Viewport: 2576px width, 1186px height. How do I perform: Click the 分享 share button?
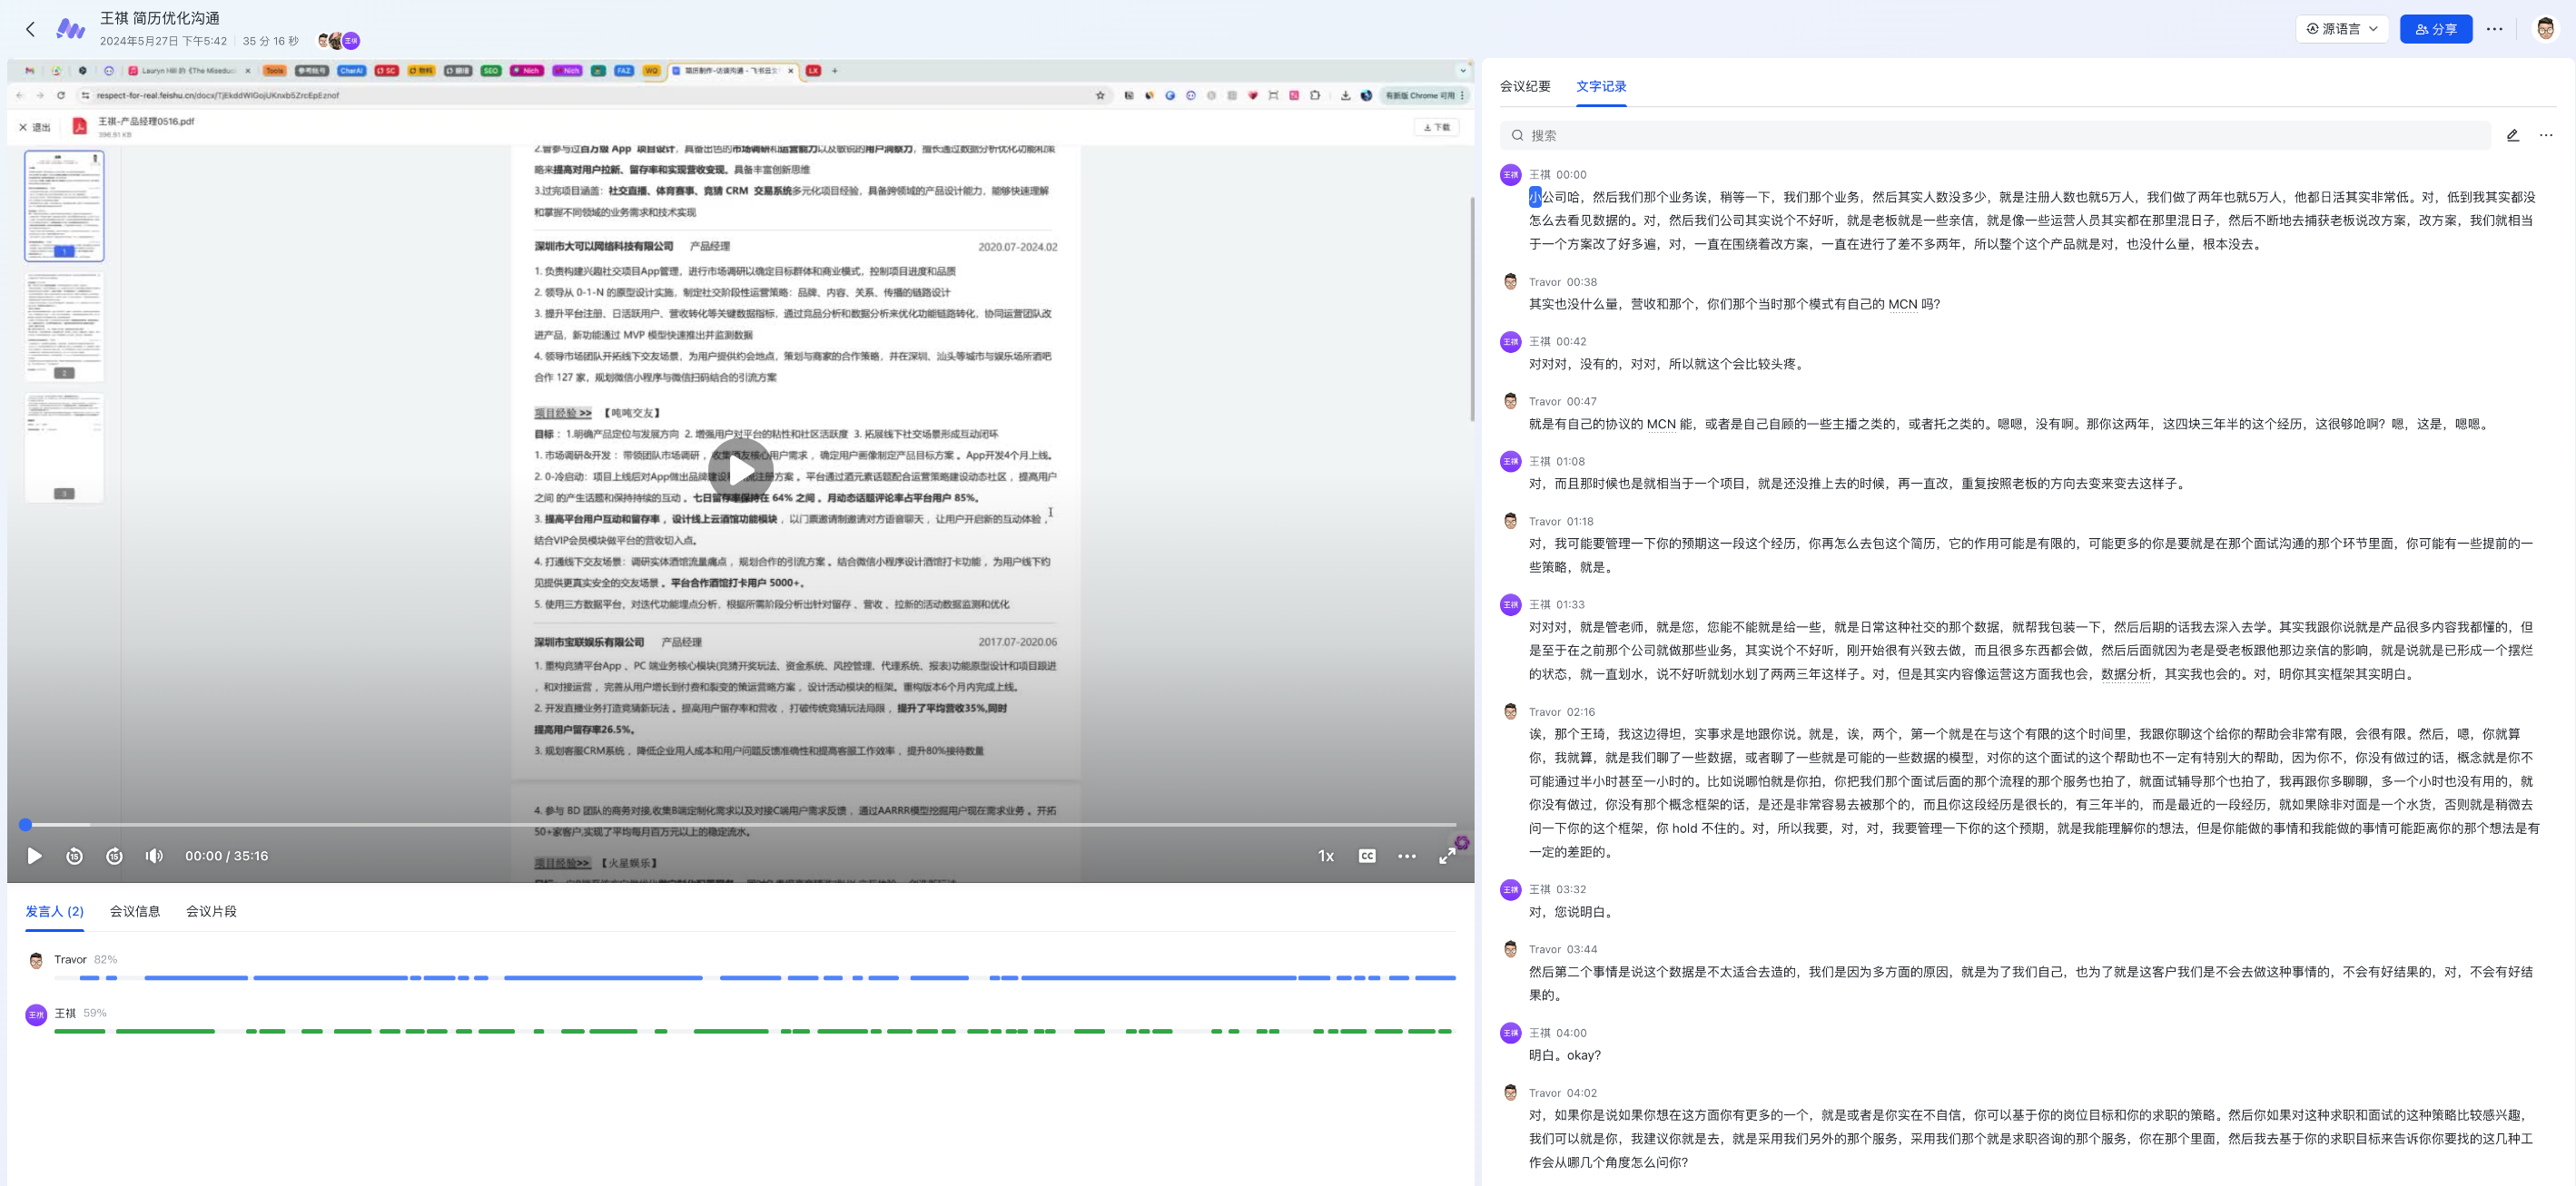pos(2436,29)
